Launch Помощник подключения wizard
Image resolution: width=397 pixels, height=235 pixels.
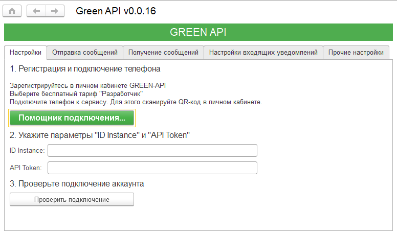coord(72,118)
